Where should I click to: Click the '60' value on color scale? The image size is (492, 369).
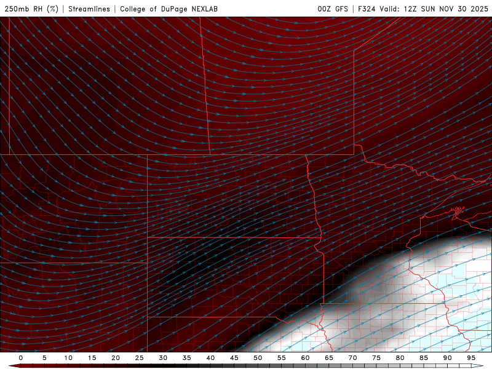tap(305, 358)
